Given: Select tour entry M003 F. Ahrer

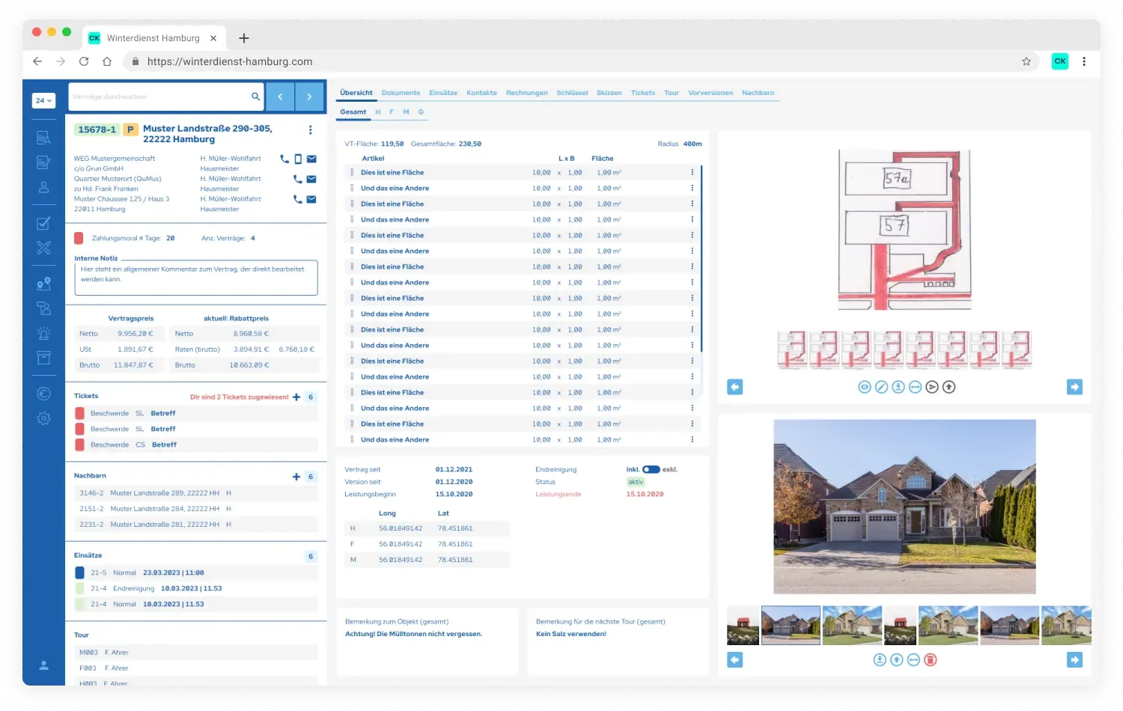Looking at the screenshot, I should 196,653.
